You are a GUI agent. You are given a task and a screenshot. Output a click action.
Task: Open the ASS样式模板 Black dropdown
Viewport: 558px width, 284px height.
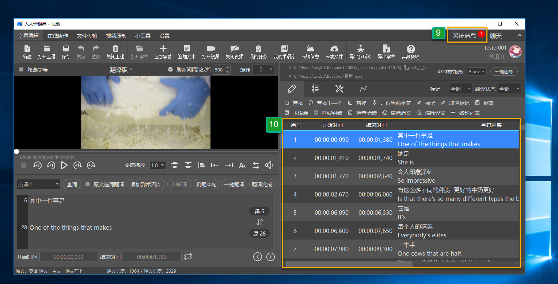pos(476,71)
